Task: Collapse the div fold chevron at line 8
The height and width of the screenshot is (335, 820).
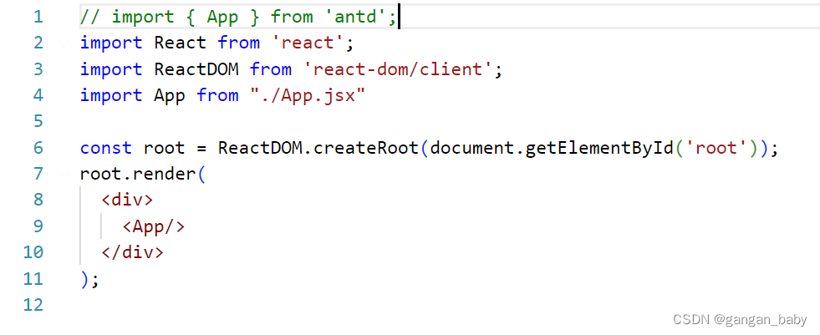Action: [x=65, y=200]
